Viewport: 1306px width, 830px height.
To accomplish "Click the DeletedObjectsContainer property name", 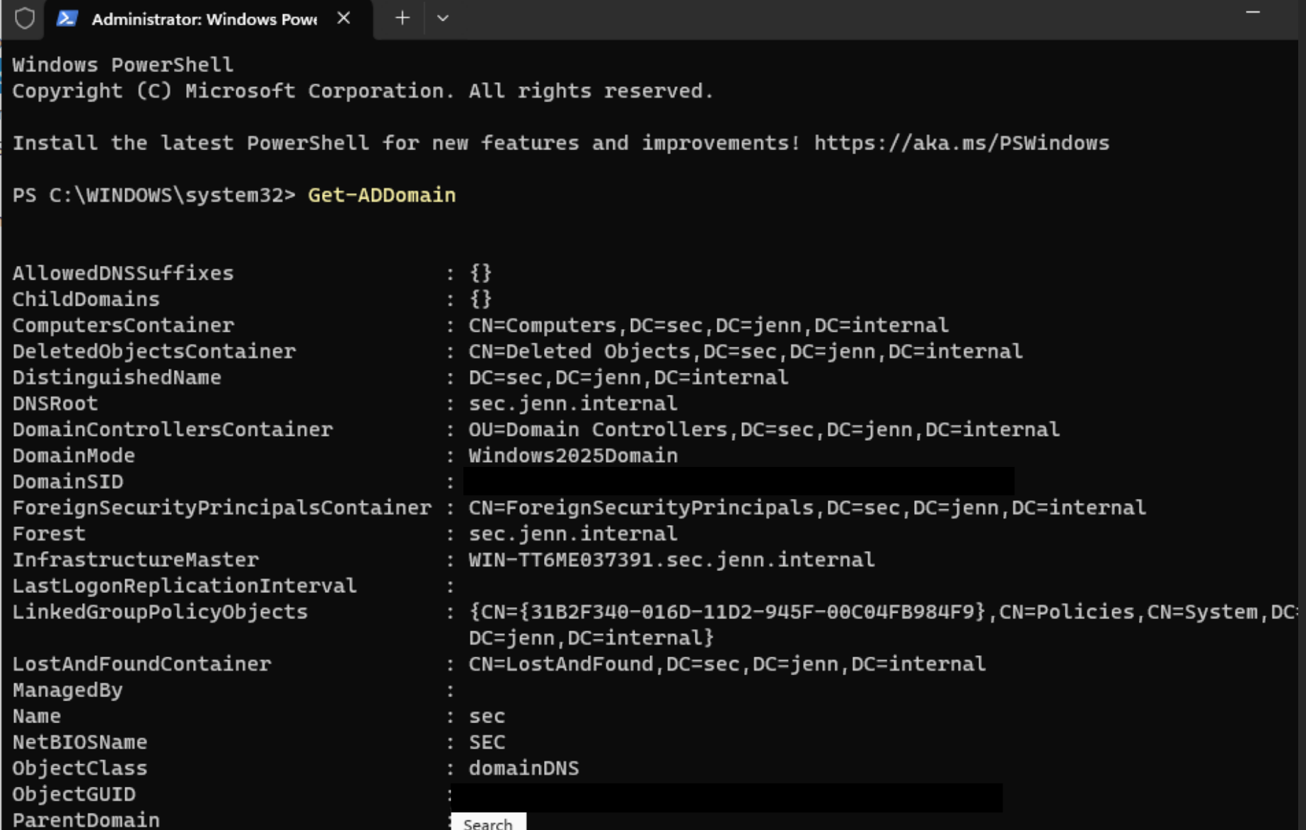I will click(x=154, y=352).
